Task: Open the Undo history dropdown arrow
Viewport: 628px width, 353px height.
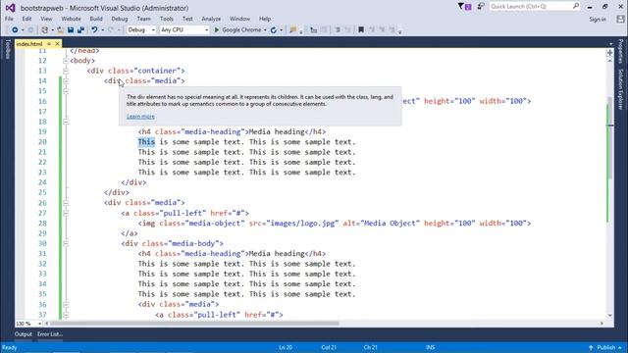Action: 102,30
